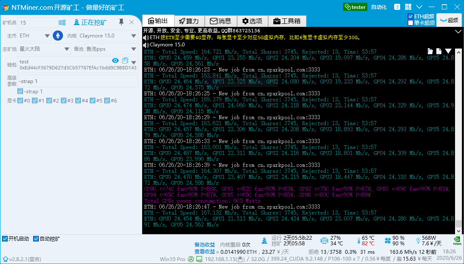Open the 主矿池 星火大陆 pool dropdown
Screen dimensions: 464x264
44,49
